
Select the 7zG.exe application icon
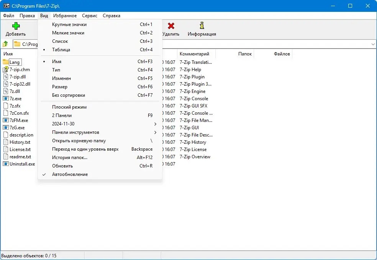tap(5, 127)
